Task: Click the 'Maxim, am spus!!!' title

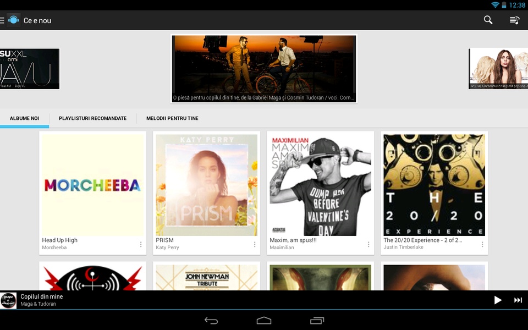Action: tap(293, 240)
